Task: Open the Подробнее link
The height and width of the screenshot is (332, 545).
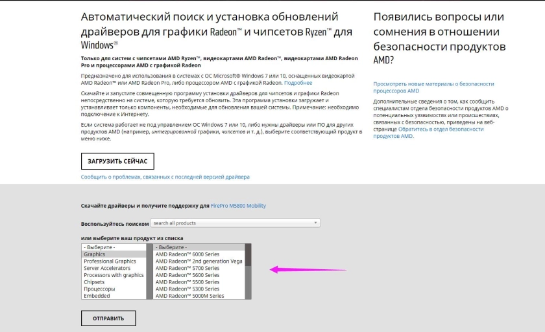Action: pyautogui.click(x=298, y=83)
